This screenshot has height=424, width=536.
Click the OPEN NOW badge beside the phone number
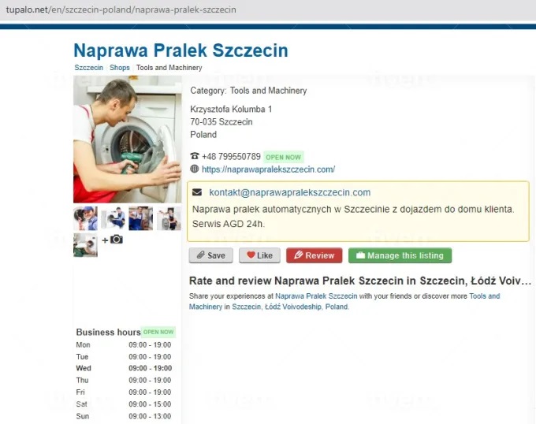click(x=284, y=157)
